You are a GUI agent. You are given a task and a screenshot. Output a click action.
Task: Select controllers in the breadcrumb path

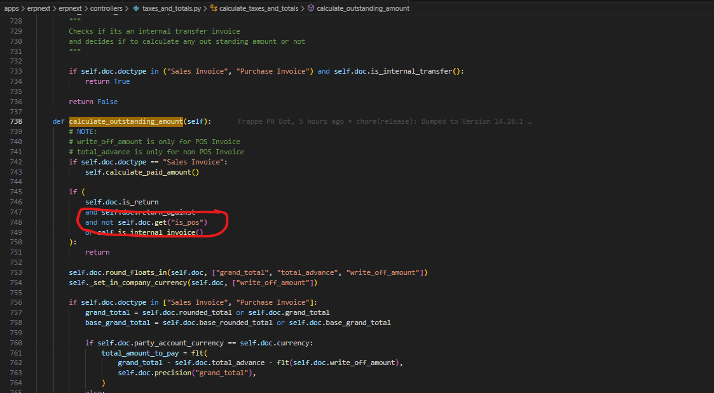click(x=105, y=8)
